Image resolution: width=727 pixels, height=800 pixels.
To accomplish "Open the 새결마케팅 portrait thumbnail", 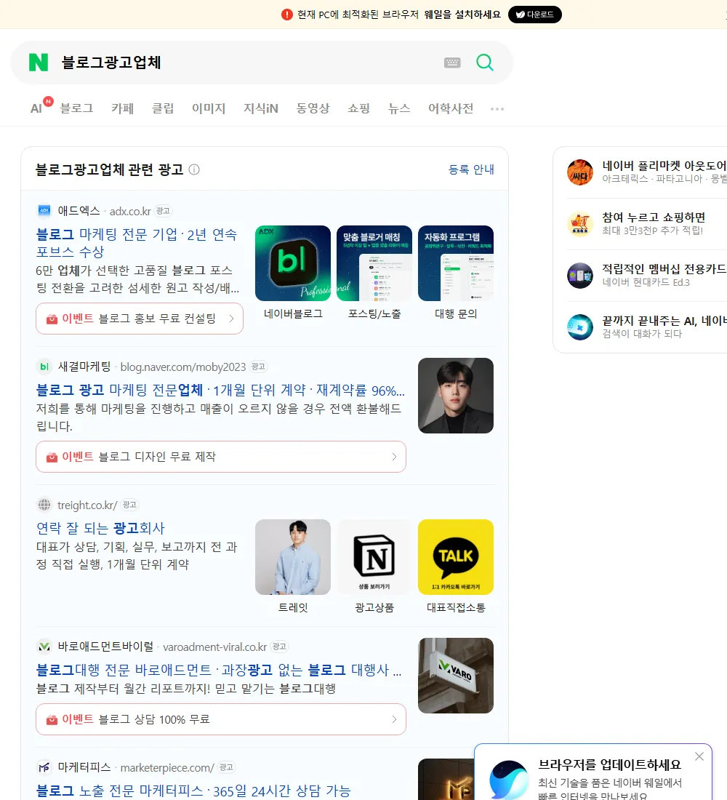I will tap(456, 396).
